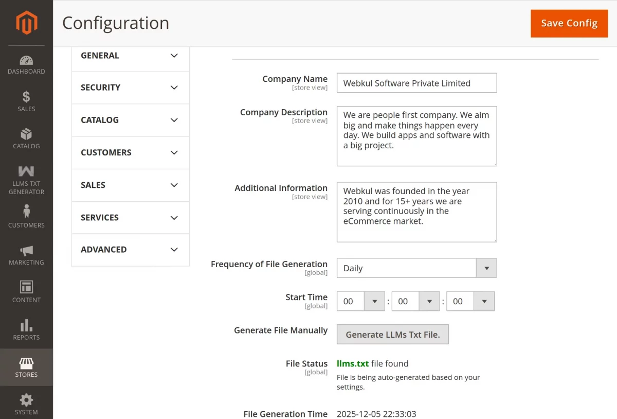The width and height of the screenshot is (617, 419).
Task: Expand the Advanced configuration section
Action: [x=130, y=250]
